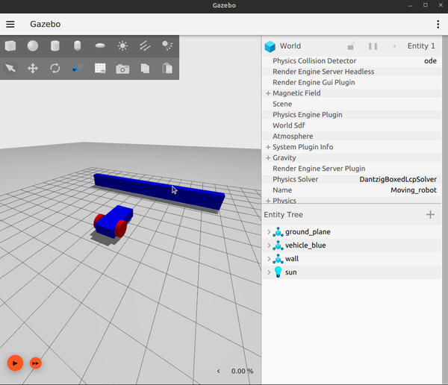This screenshot has height=385, width=448.
Task: Expand System Plugin Info
Action: pos(268,147)
